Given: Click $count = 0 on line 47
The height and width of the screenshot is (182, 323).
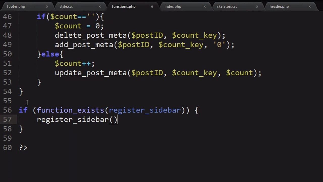Looking at the screenshot, I should click(x=79, y=26).
